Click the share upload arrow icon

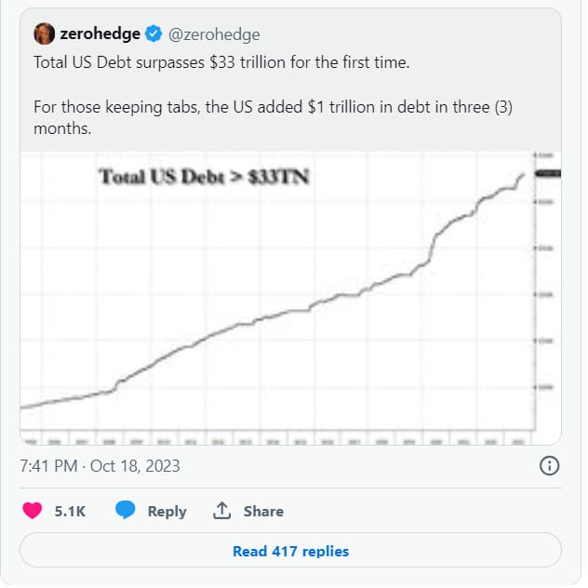[x=221, y=511]
